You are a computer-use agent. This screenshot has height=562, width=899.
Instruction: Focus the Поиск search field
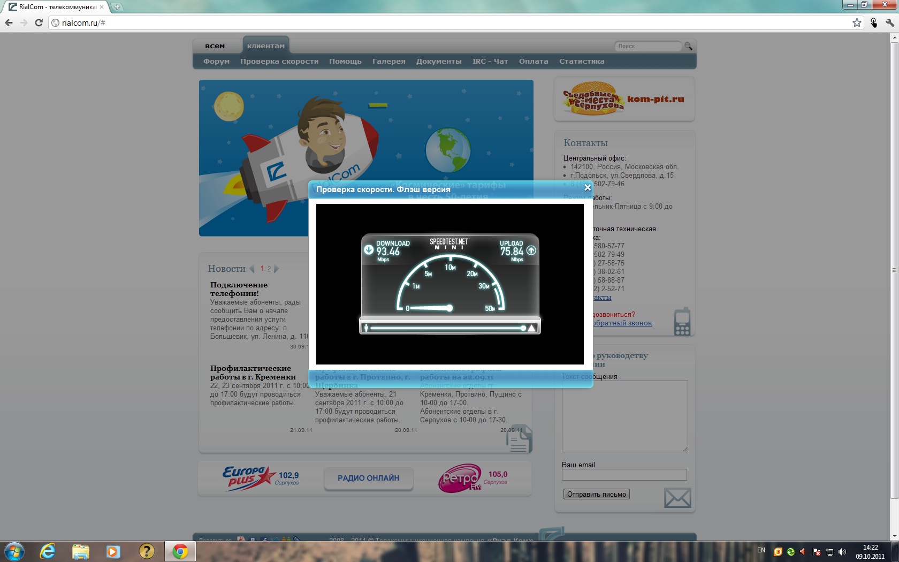pyautogui.click(x=647, y=46)
